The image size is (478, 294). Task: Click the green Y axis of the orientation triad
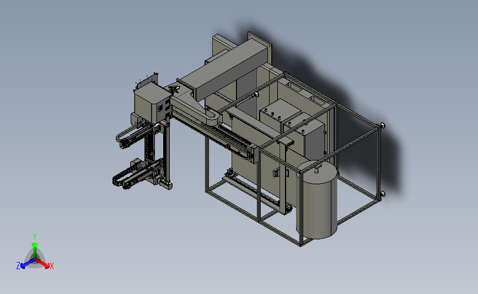[35, 250]
